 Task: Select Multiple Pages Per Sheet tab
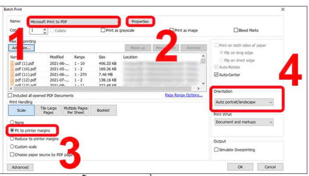76,110
